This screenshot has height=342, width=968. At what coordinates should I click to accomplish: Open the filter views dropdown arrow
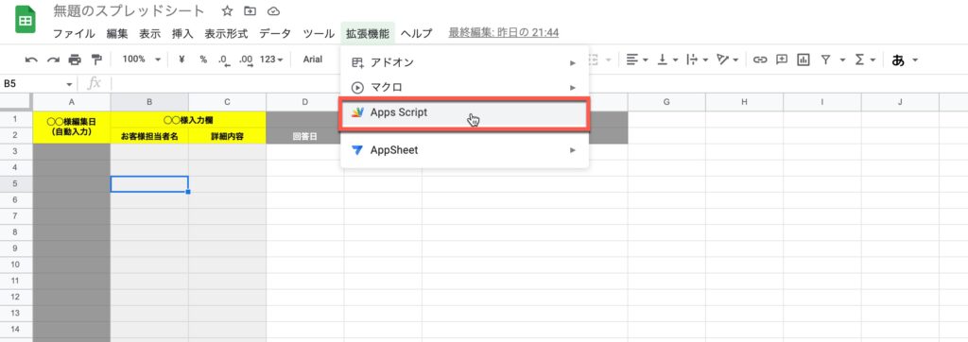[x=842, y=60]
